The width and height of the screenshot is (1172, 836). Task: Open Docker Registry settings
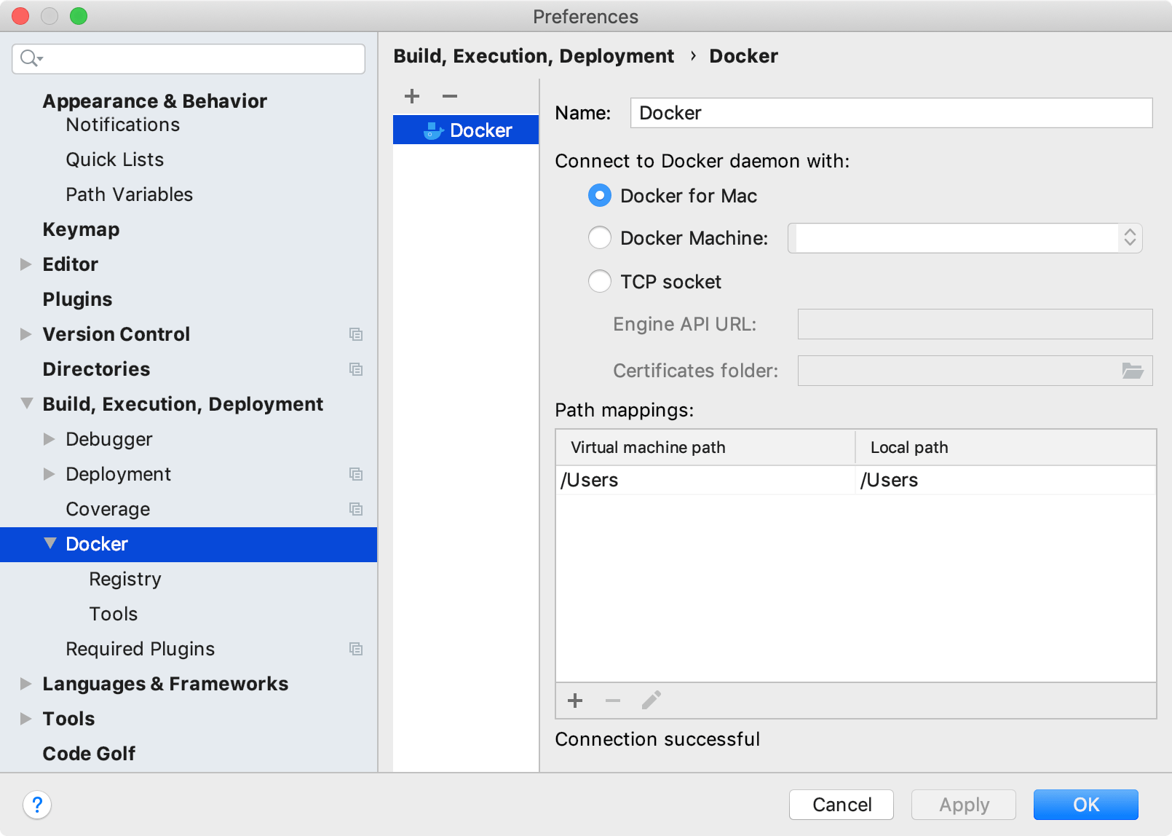coord(125,579)
